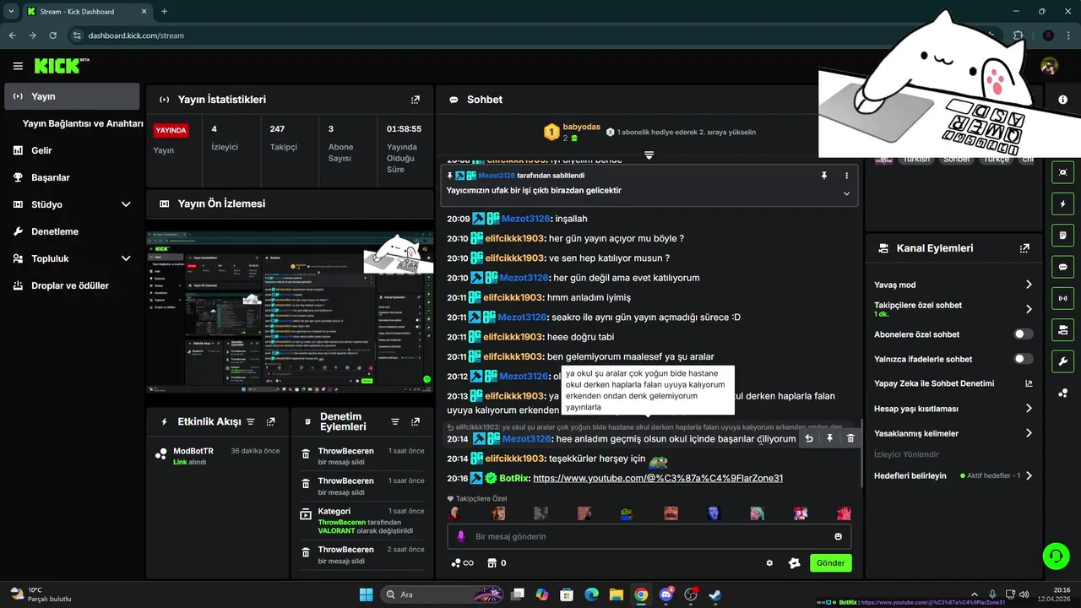
Task: Open the Denetim Eylemleri filter icon
Action: 395,421
